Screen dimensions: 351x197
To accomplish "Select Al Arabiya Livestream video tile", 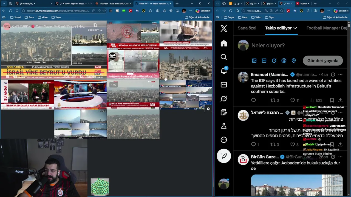I will tap(133, 65).
